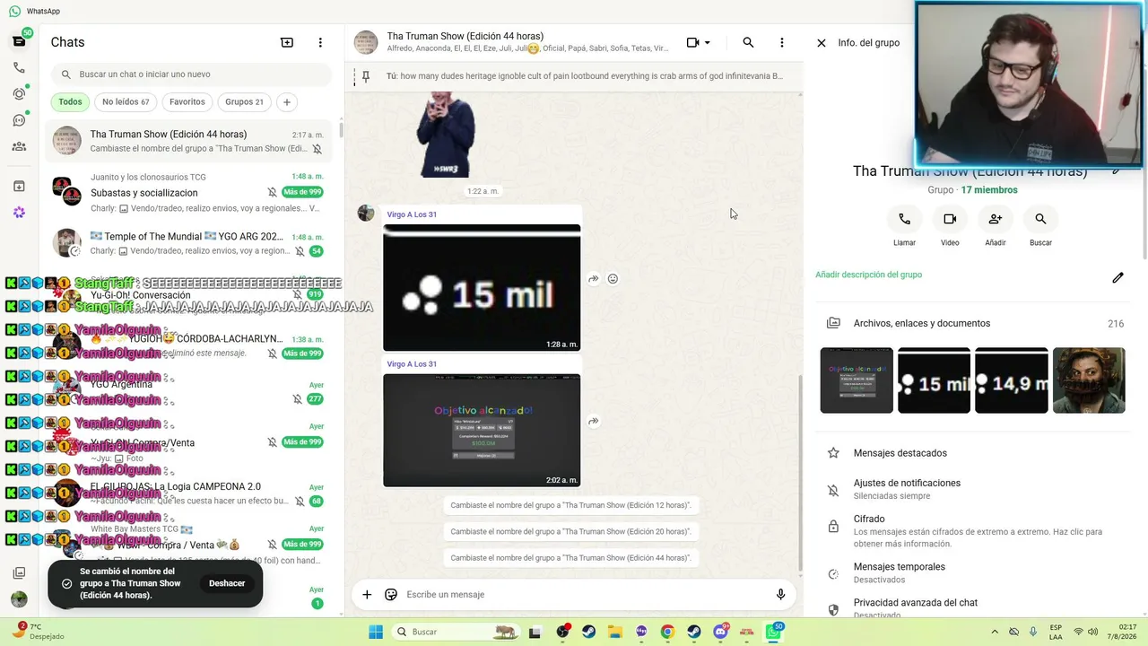This screenshot has height=646, width=1148.
Task: Click the Escribe un mensaje field
Action: [585, 594]
